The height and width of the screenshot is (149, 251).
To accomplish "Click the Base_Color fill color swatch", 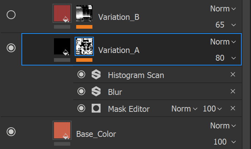I will pyautogui.click(x=62, y=131).
